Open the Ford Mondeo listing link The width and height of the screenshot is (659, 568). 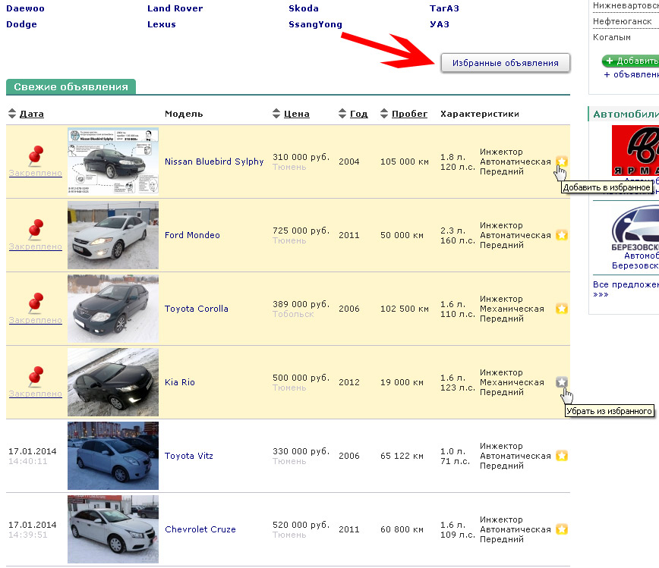point(192,235)
